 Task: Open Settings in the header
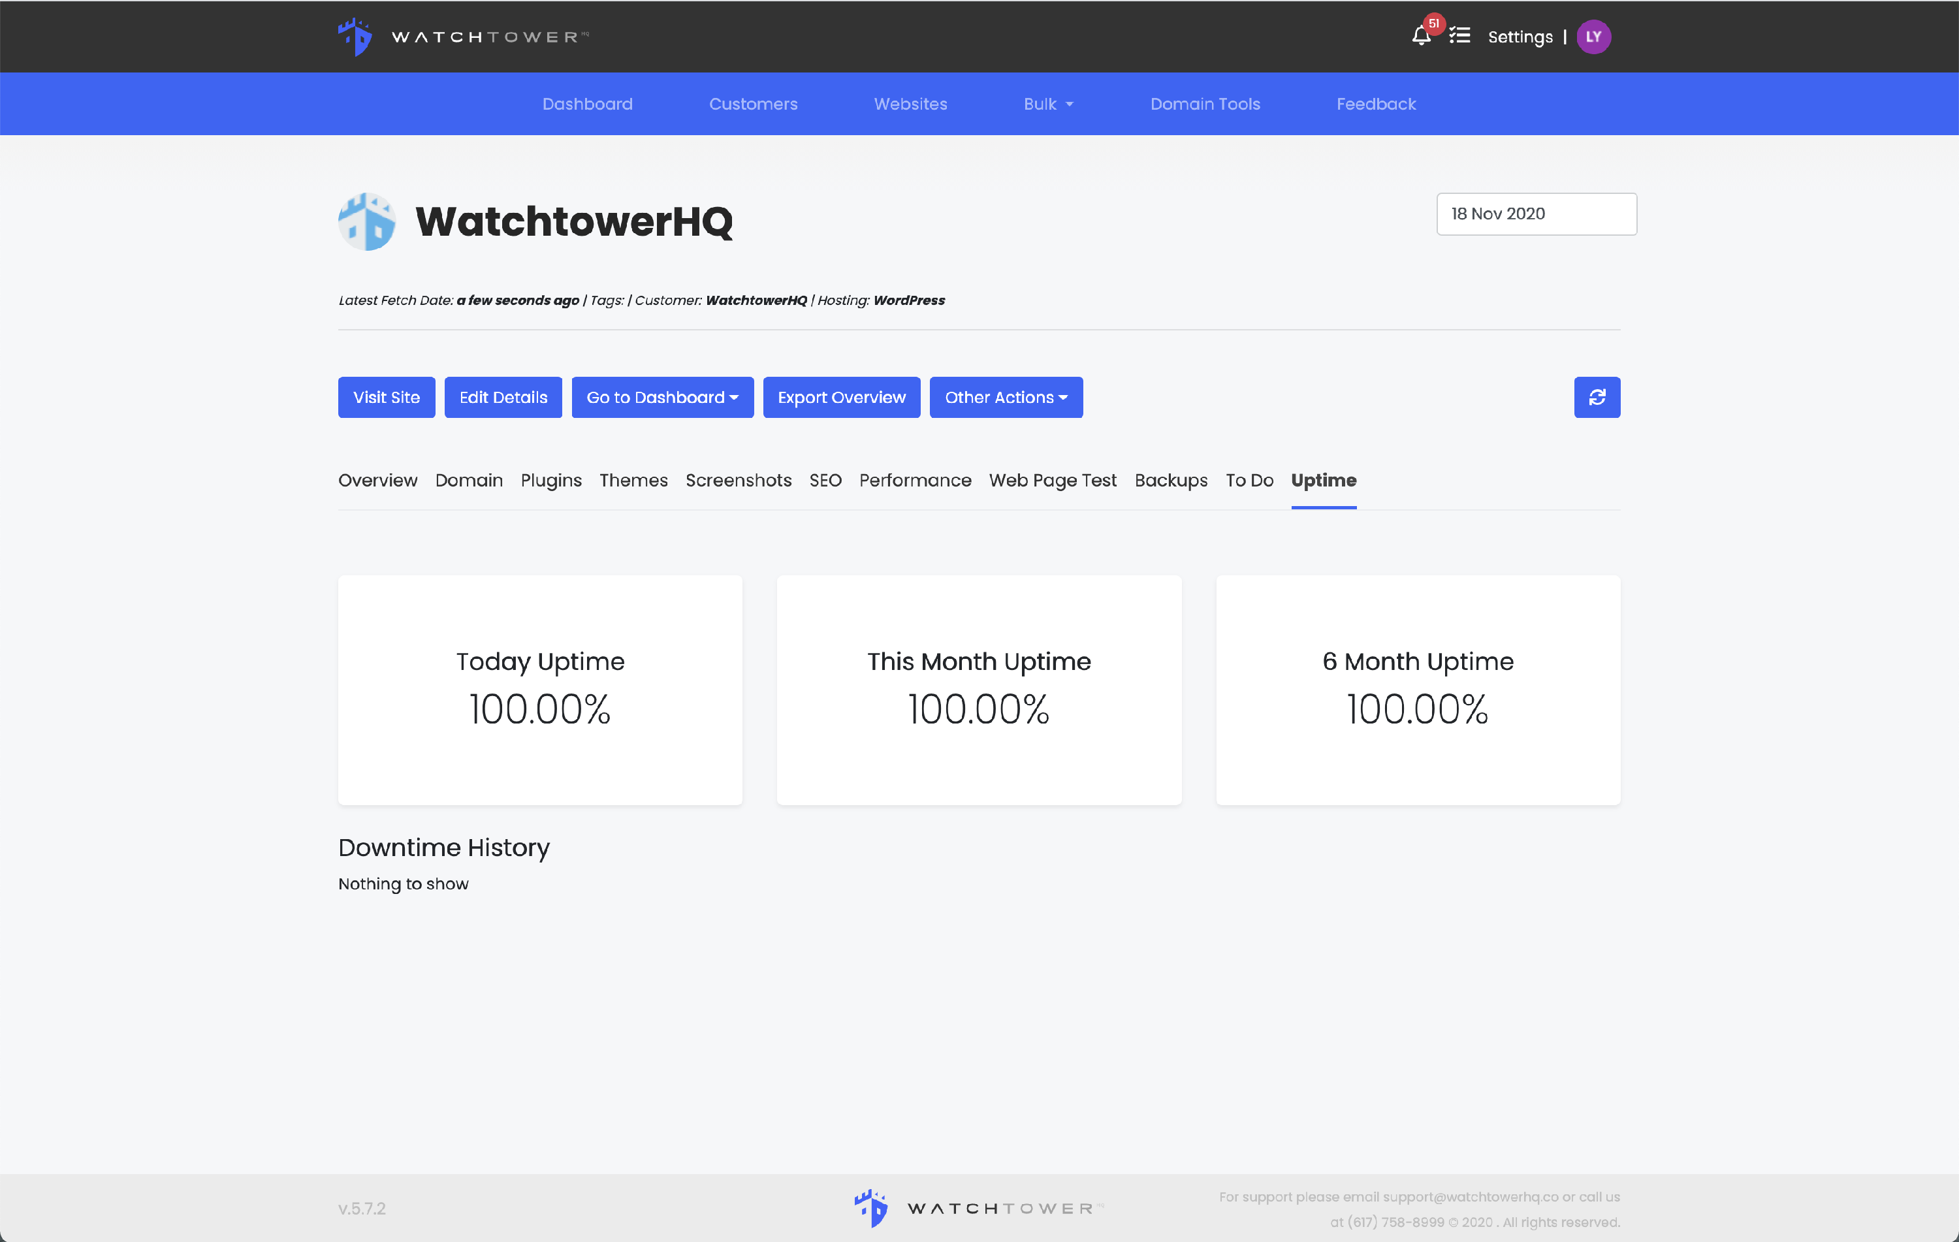coord(1520,37)
